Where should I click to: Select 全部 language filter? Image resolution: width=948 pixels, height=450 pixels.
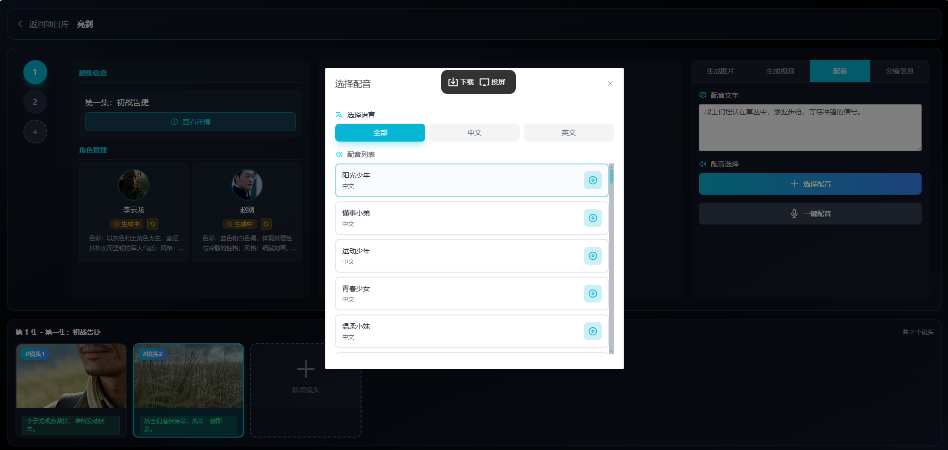point(380,133)
